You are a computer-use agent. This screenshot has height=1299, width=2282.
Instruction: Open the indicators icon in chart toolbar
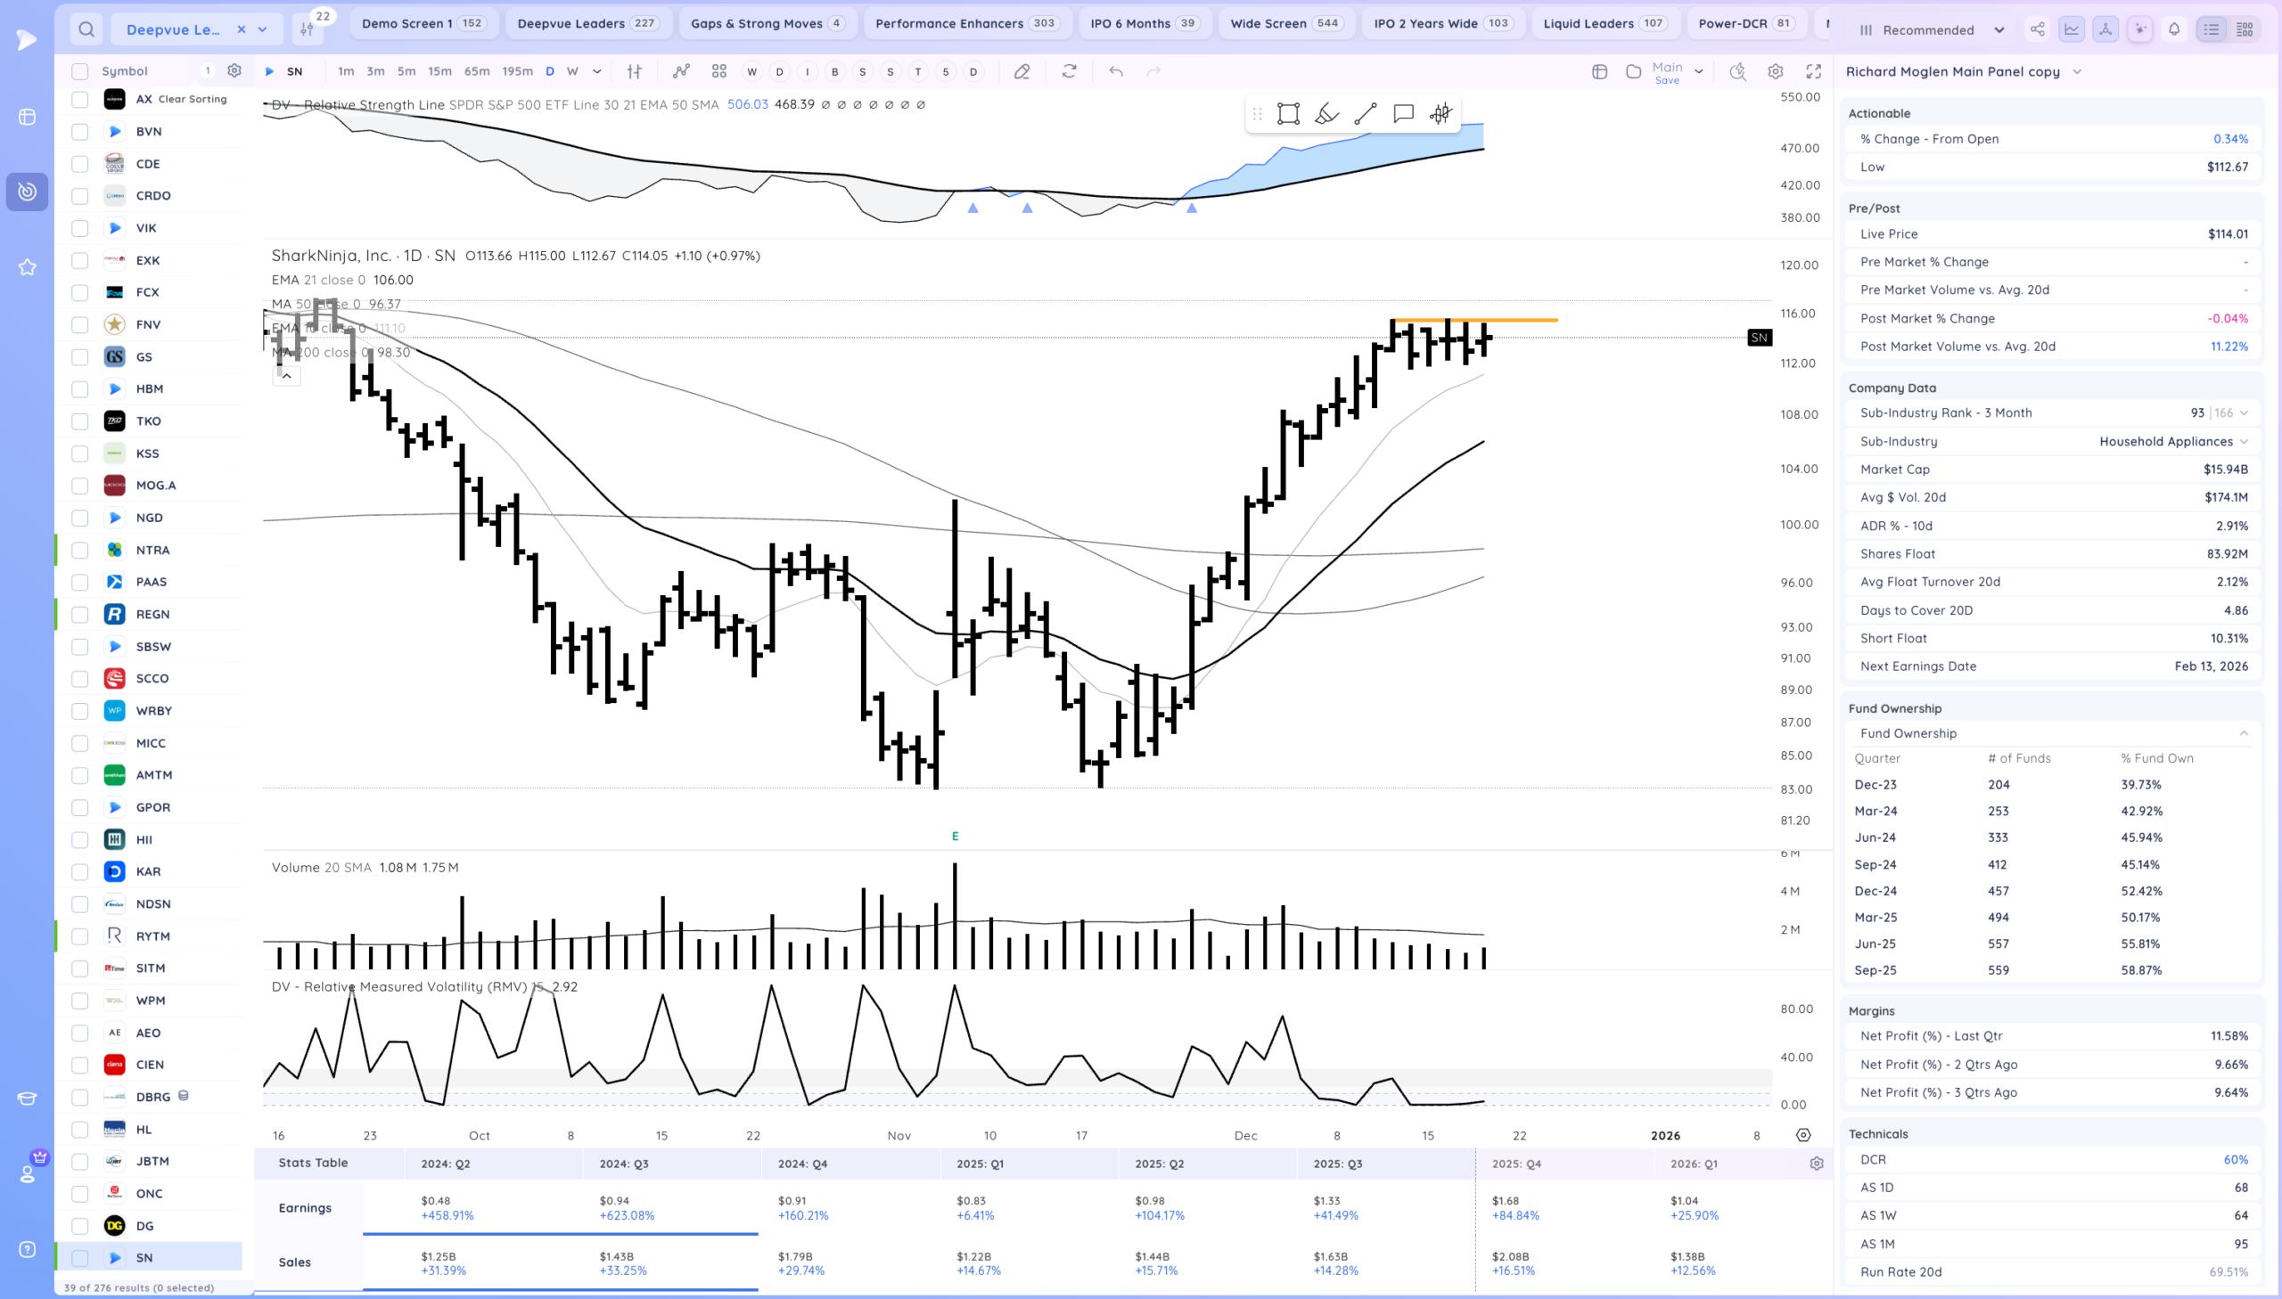[x=681, y=71]
